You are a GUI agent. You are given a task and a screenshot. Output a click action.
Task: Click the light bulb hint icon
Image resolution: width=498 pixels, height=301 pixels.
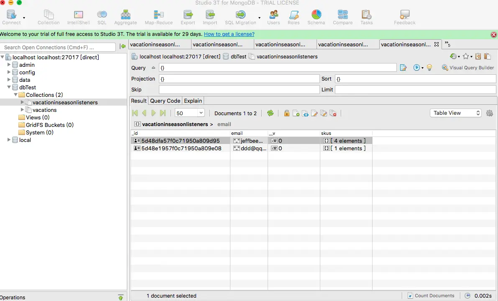(429, 68)
